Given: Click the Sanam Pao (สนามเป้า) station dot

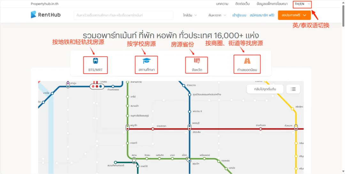Looking at the screenshot, I should tap(127, 106).
